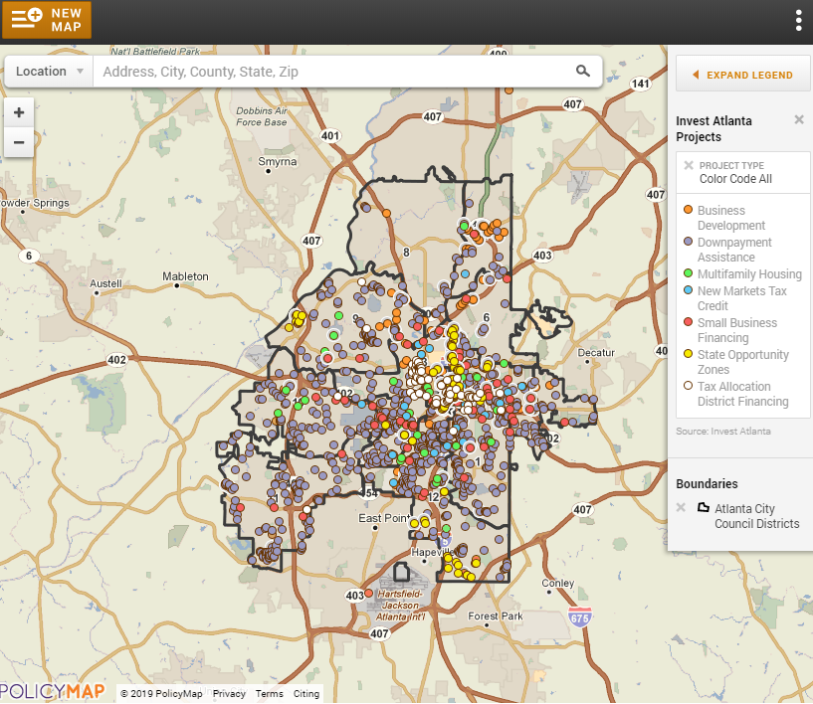Click the Conley label on map

pyautogui.click(x=558, y=584)
